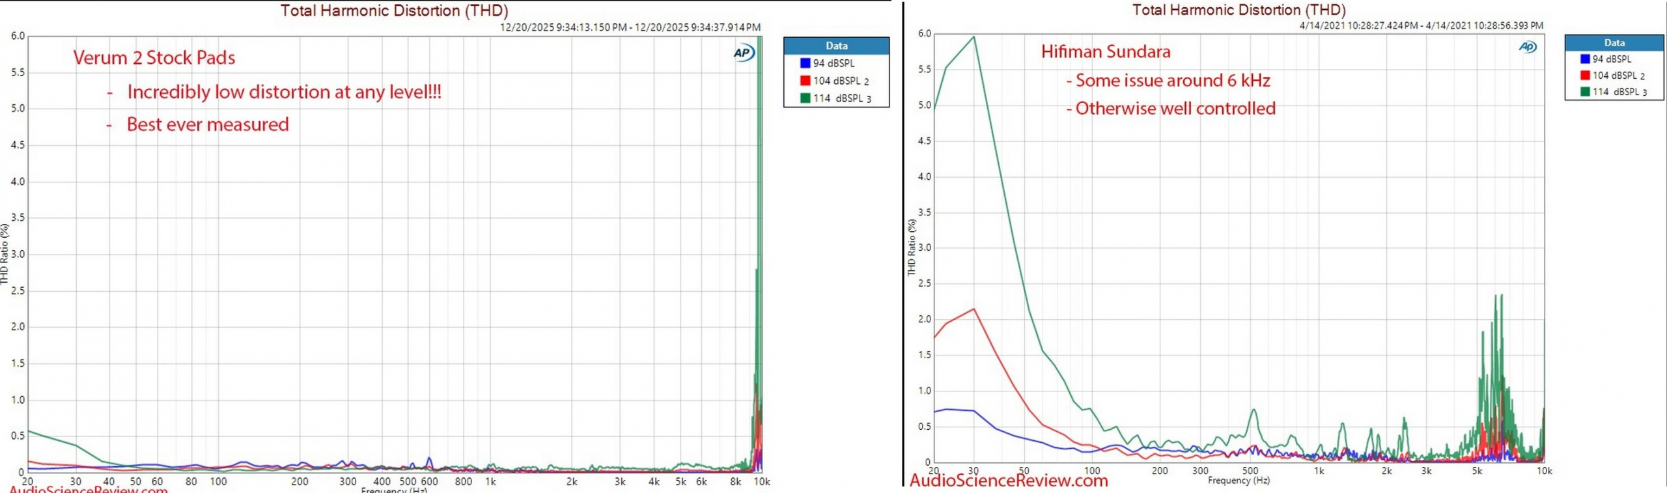Open AudioScienceReview.com watermark under the Sundara chart
Image resolution: width=1667 pixels, height=493 pixels.
[x=1008, y=481]
